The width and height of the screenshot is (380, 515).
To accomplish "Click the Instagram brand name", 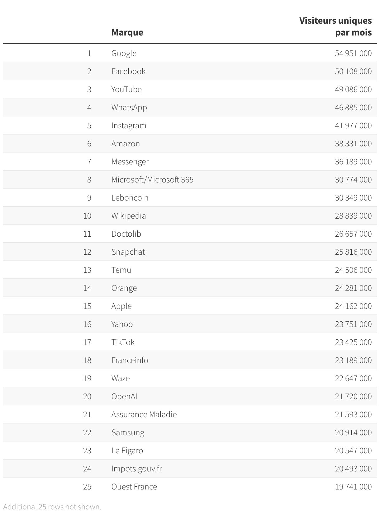I will coord(129,125).
